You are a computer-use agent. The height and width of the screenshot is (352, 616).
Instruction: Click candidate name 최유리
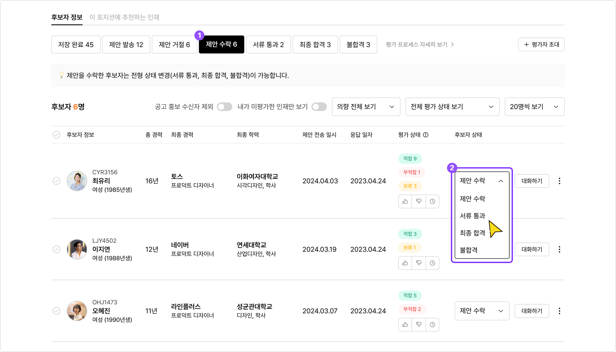coord(101,181)
